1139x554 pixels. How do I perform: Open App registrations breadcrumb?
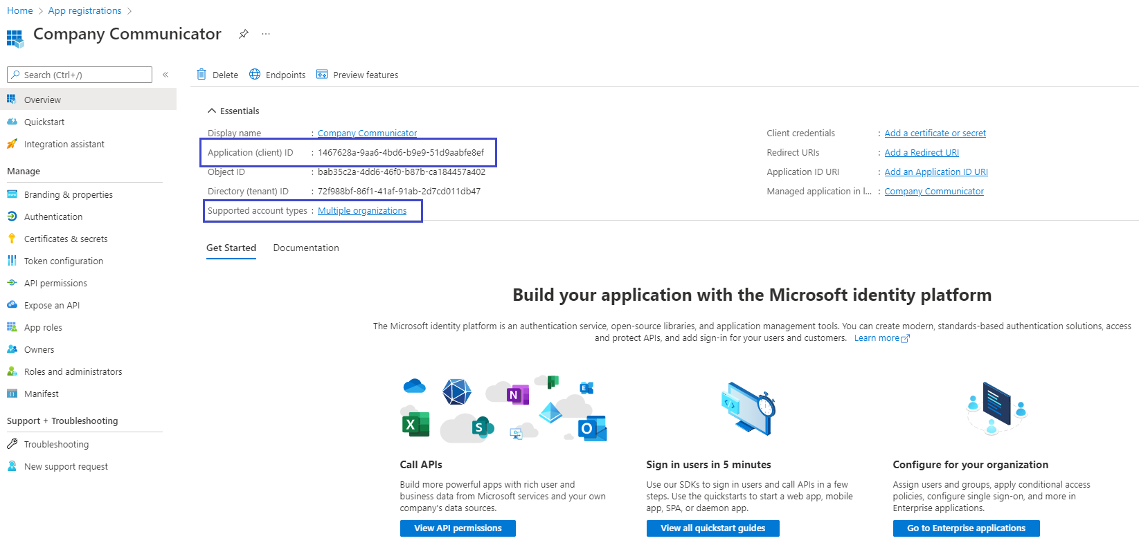[84, 10]
